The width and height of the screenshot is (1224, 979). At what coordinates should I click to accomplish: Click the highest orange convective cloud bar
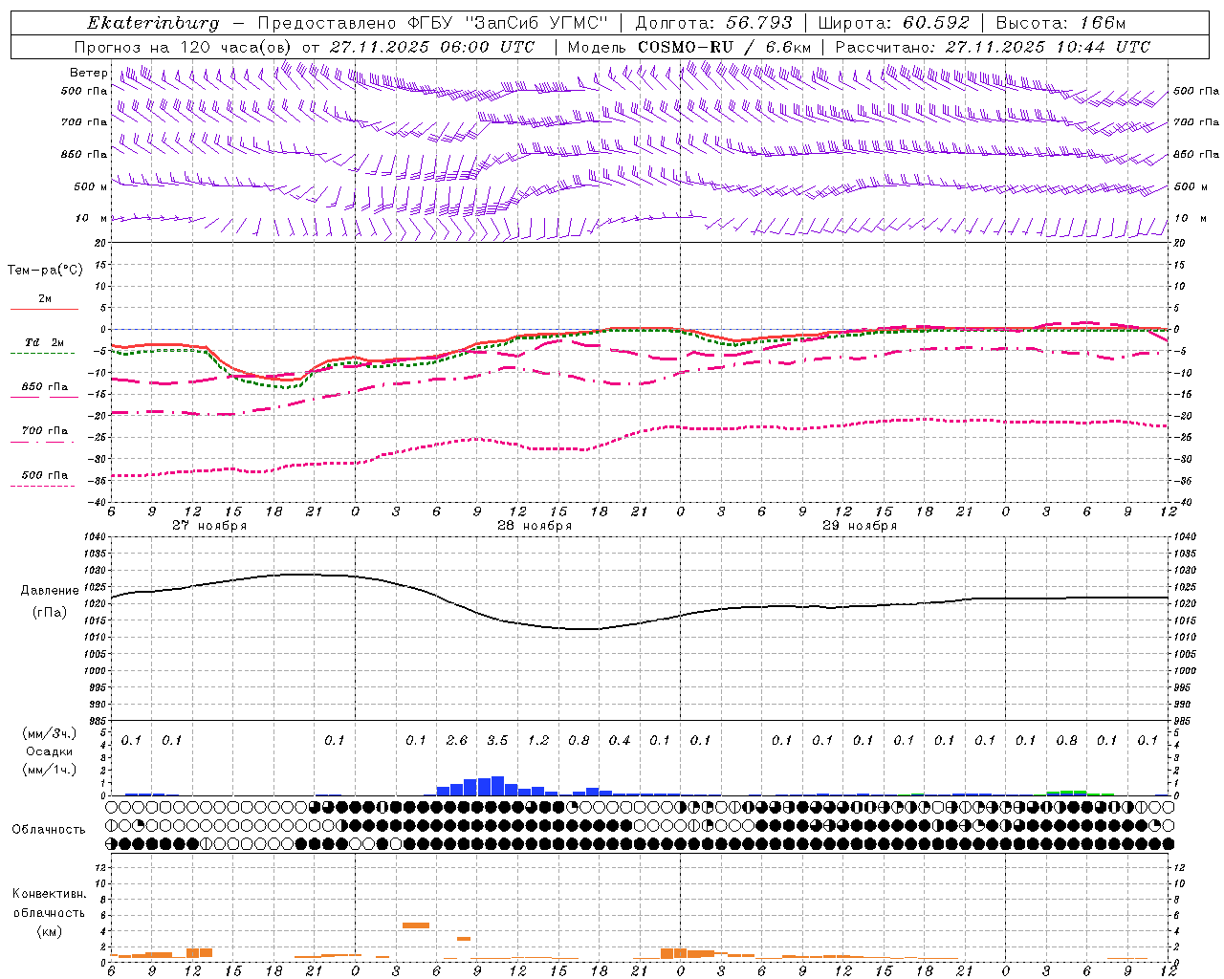(416, 925)
